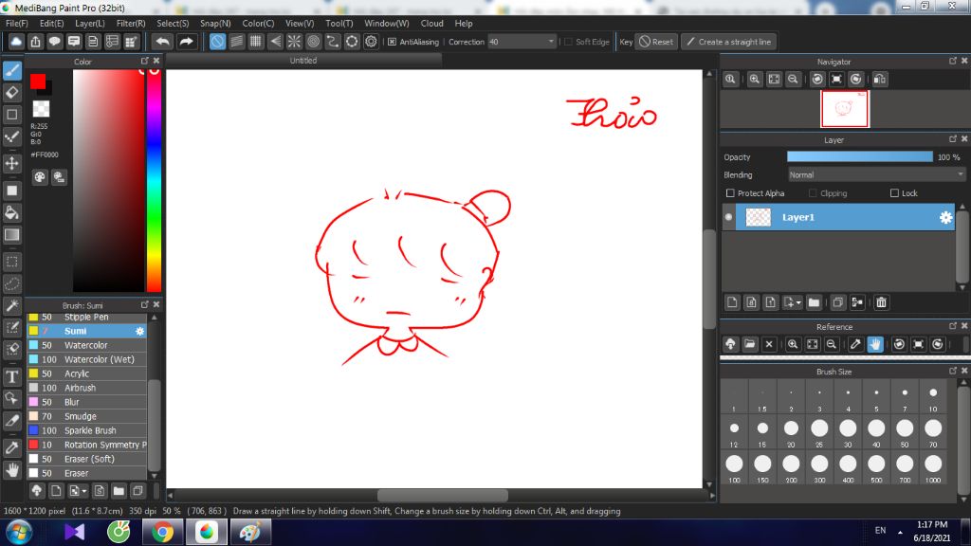
Task: Zoom in the Navigator view
Action: tap(754, 80)
